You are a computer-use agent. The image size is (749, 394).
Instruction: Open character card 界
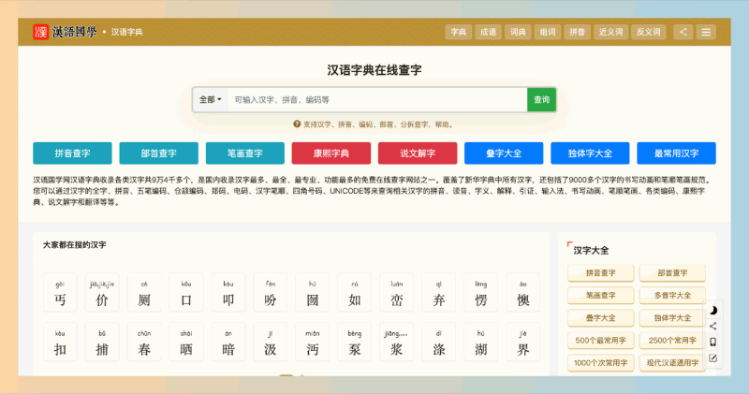[523, 342]
